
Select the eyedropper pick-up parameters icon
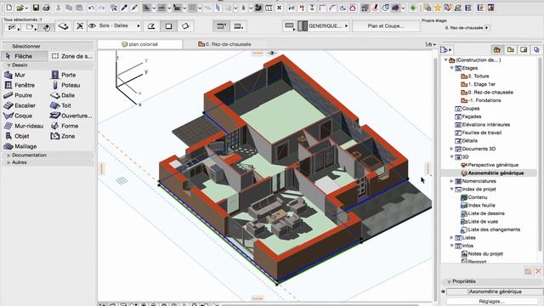(124, 8)
